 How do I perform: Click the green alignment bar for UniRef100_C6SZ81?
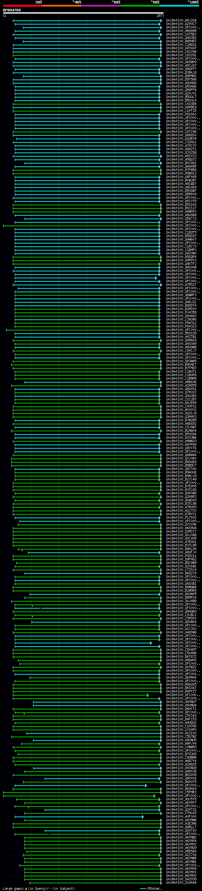(87, 55)
